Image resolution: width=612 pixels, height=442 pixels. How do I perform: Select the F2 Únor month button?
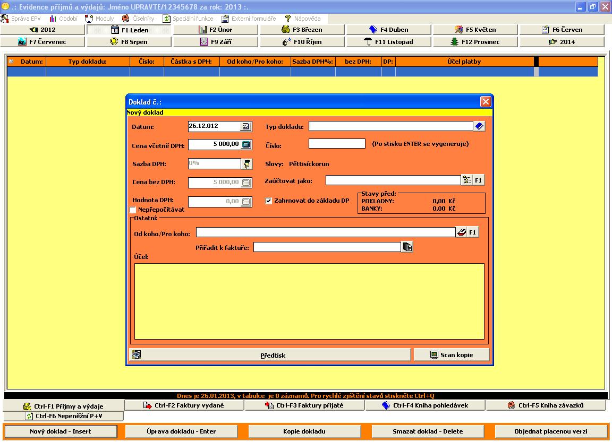[216, 30]
